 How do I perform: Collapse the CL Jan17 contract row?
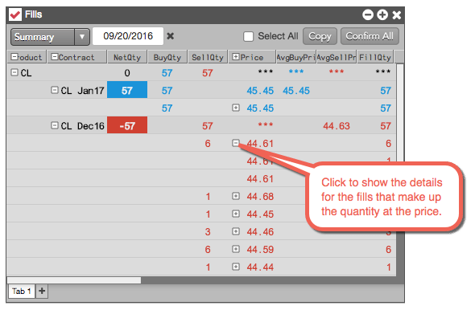[x=55, y=90]
